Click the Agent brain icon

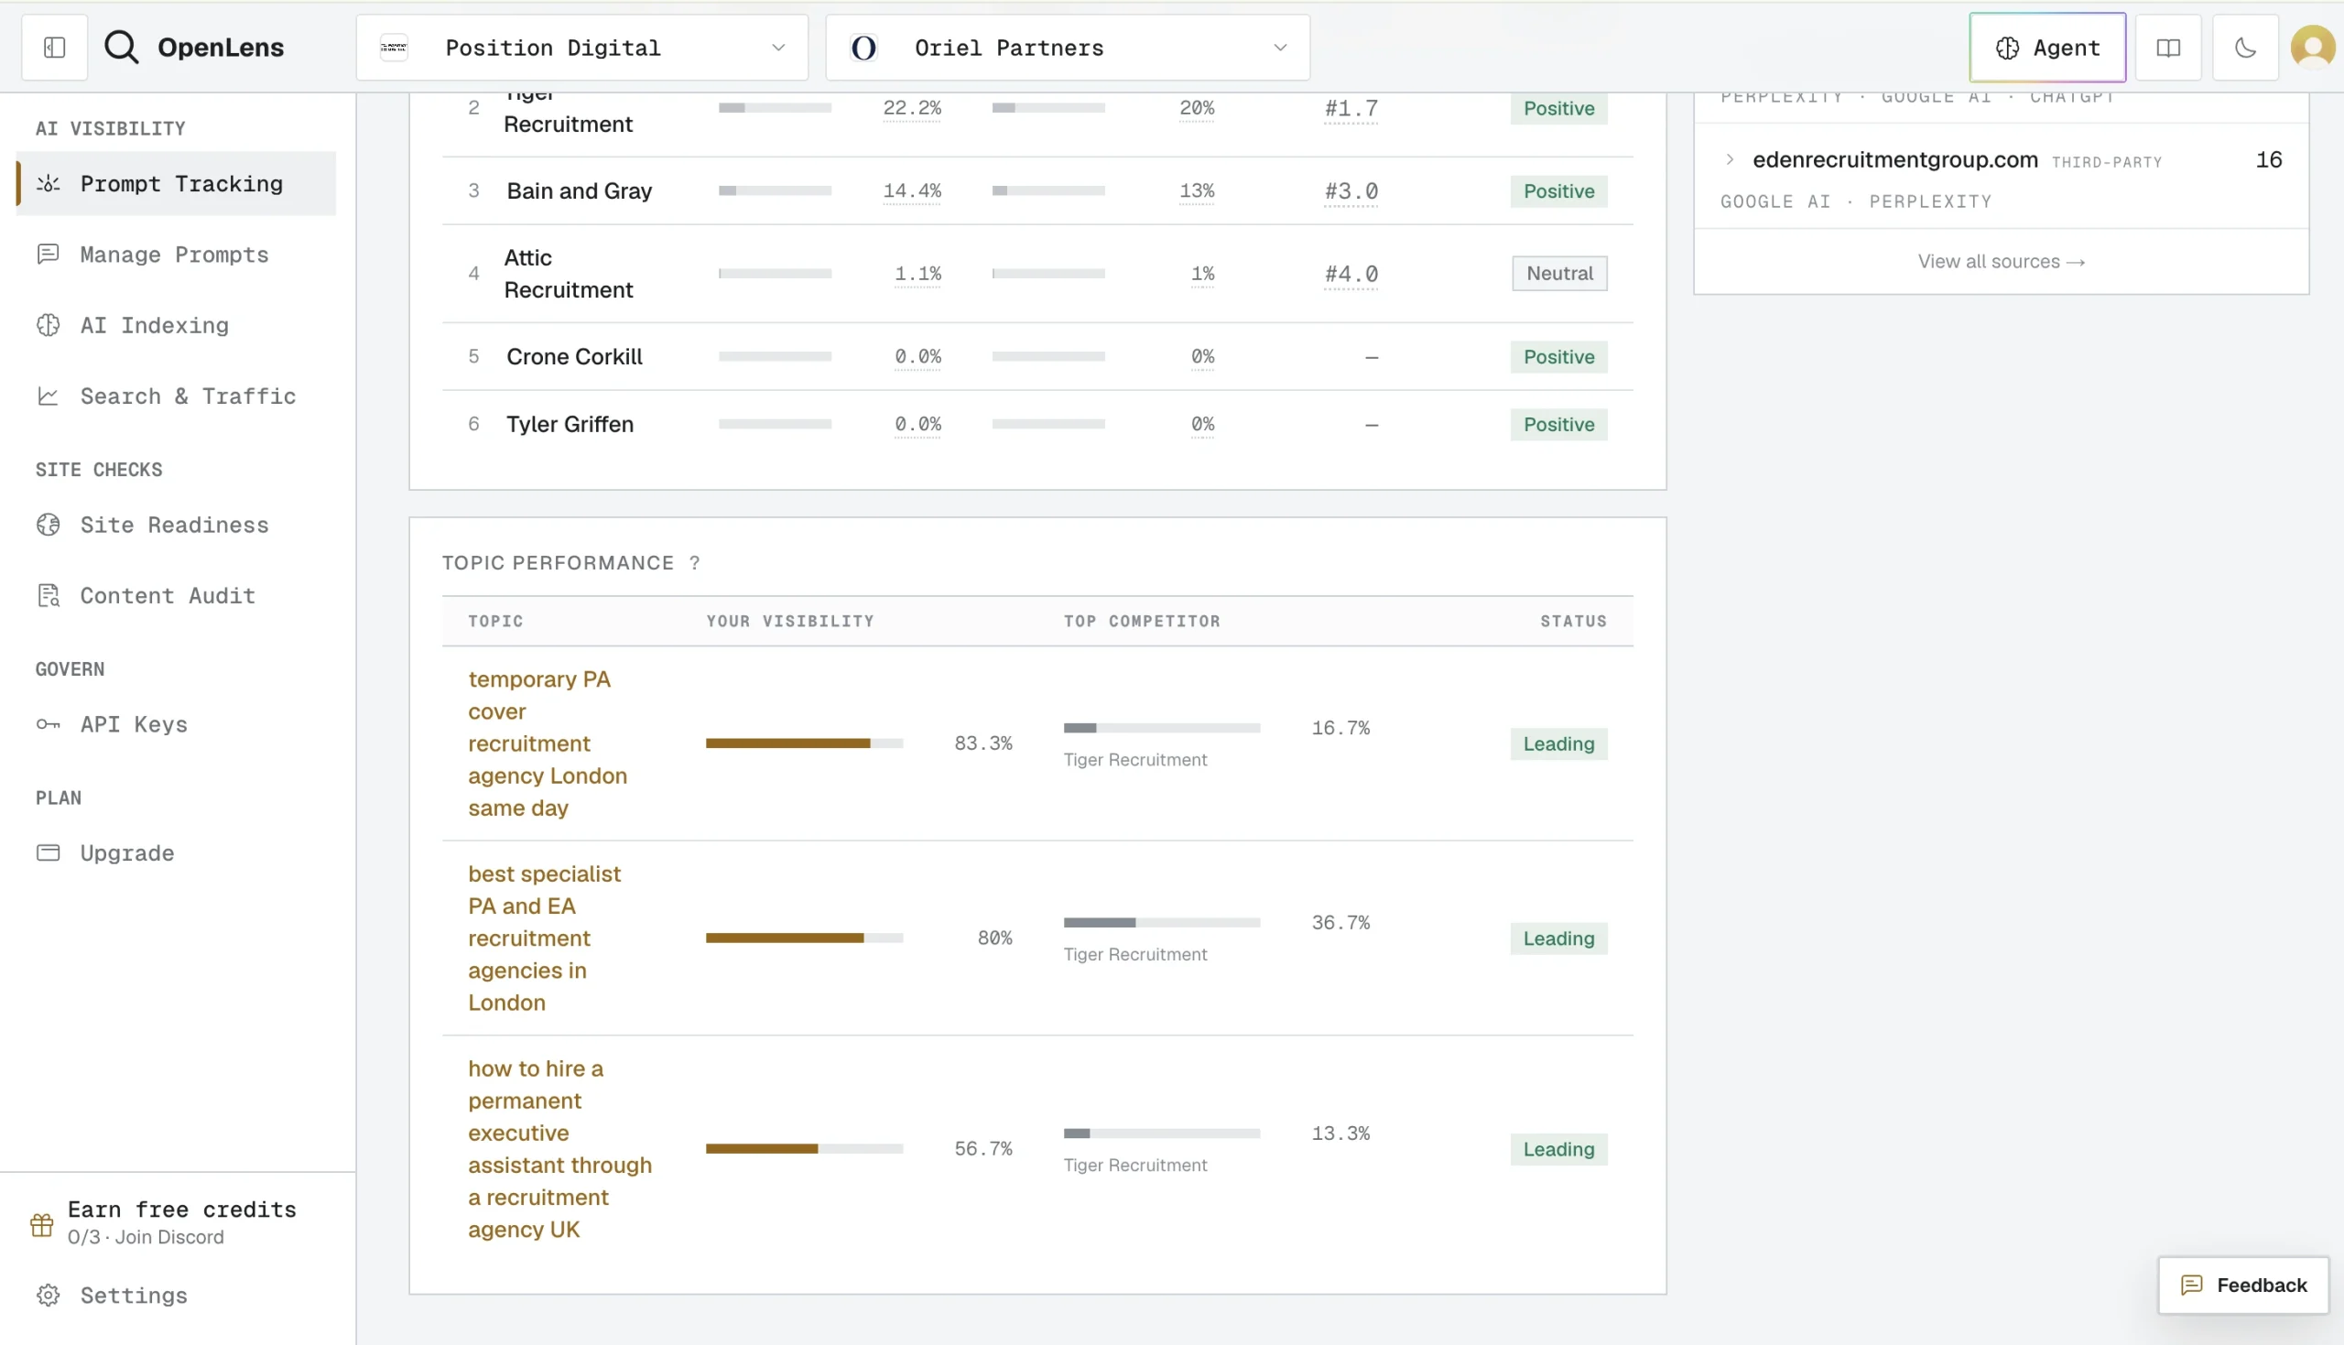coord(2007,48)
